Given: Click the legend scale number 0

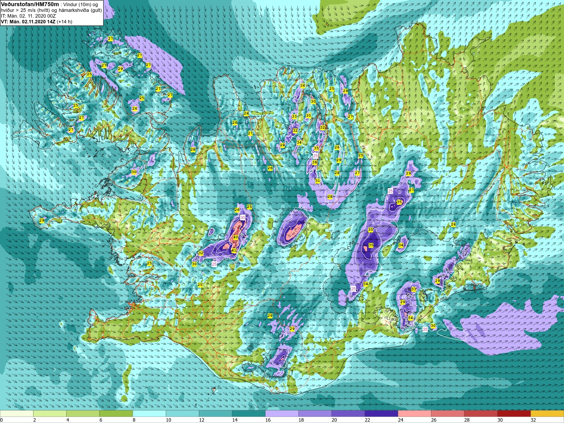Looking at the screenshot, I should pyautogui.click(x=2, y=420).
